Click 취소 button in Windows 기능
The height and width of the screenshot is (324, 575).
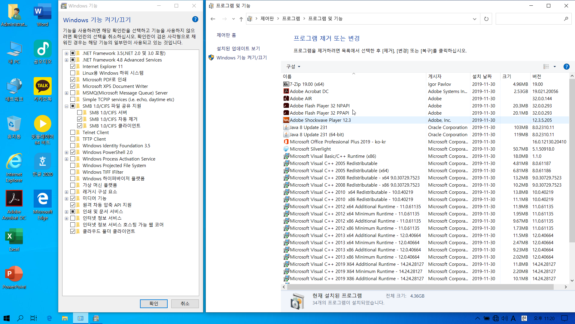185,304
